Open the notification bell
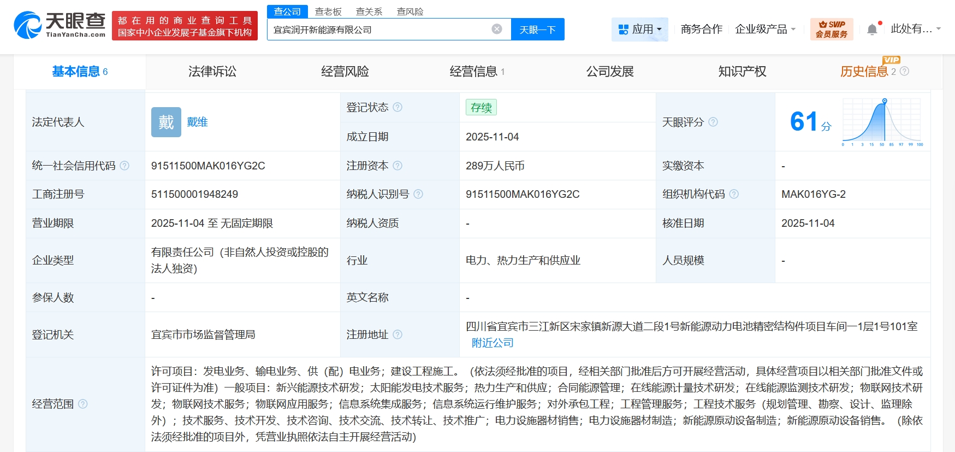Image resolution: width=955 pixels, height=452 pixels. click(872, 30)
